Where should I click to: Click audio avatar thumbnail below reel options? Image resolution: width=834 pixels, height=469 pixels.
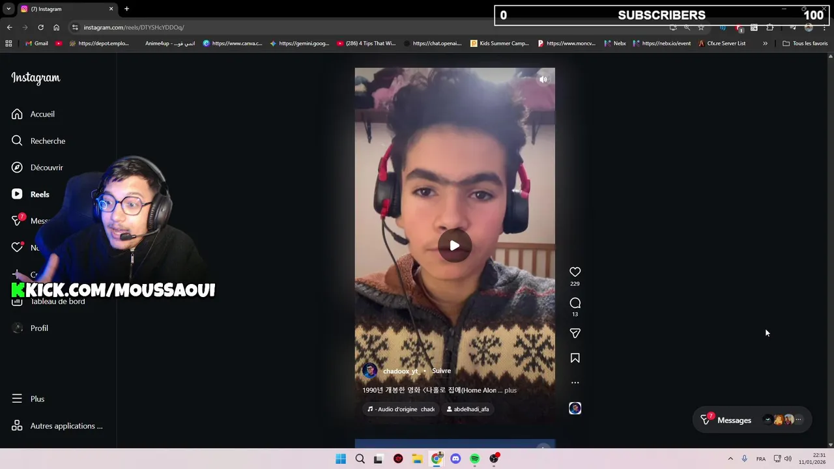(575, 408)
